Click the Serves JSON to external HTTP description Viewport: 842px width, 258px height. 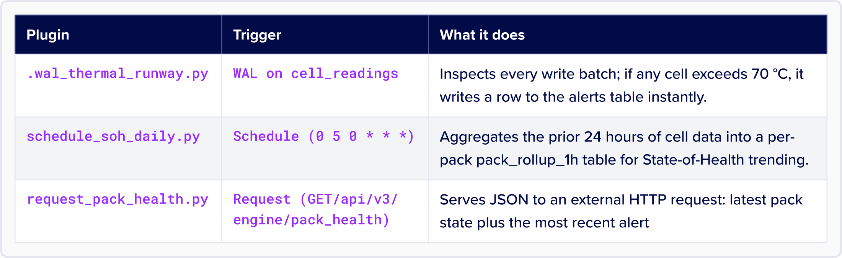click(x=621, y=199)
